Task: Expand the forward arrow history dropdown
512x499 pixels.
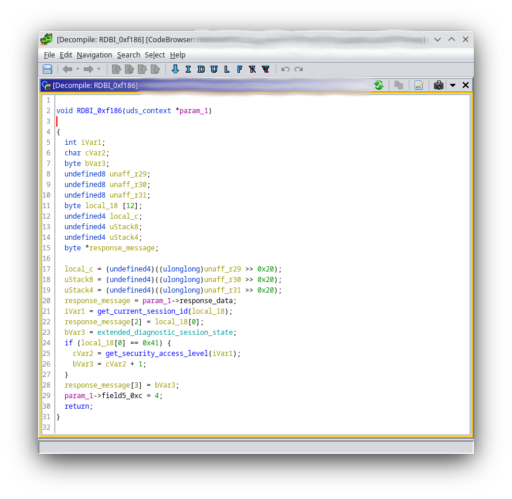Action: click(99, 69)
